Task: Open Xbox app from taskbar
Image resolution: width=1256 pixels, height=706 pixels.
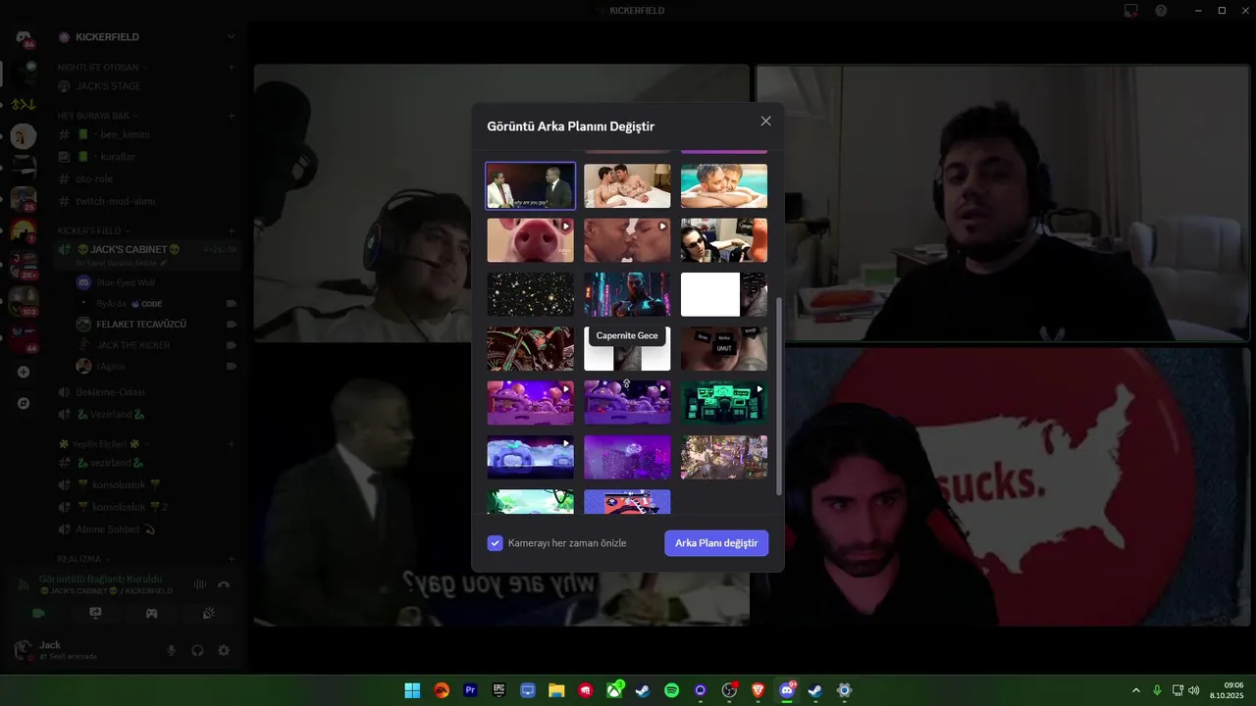Action: [613, 690]
